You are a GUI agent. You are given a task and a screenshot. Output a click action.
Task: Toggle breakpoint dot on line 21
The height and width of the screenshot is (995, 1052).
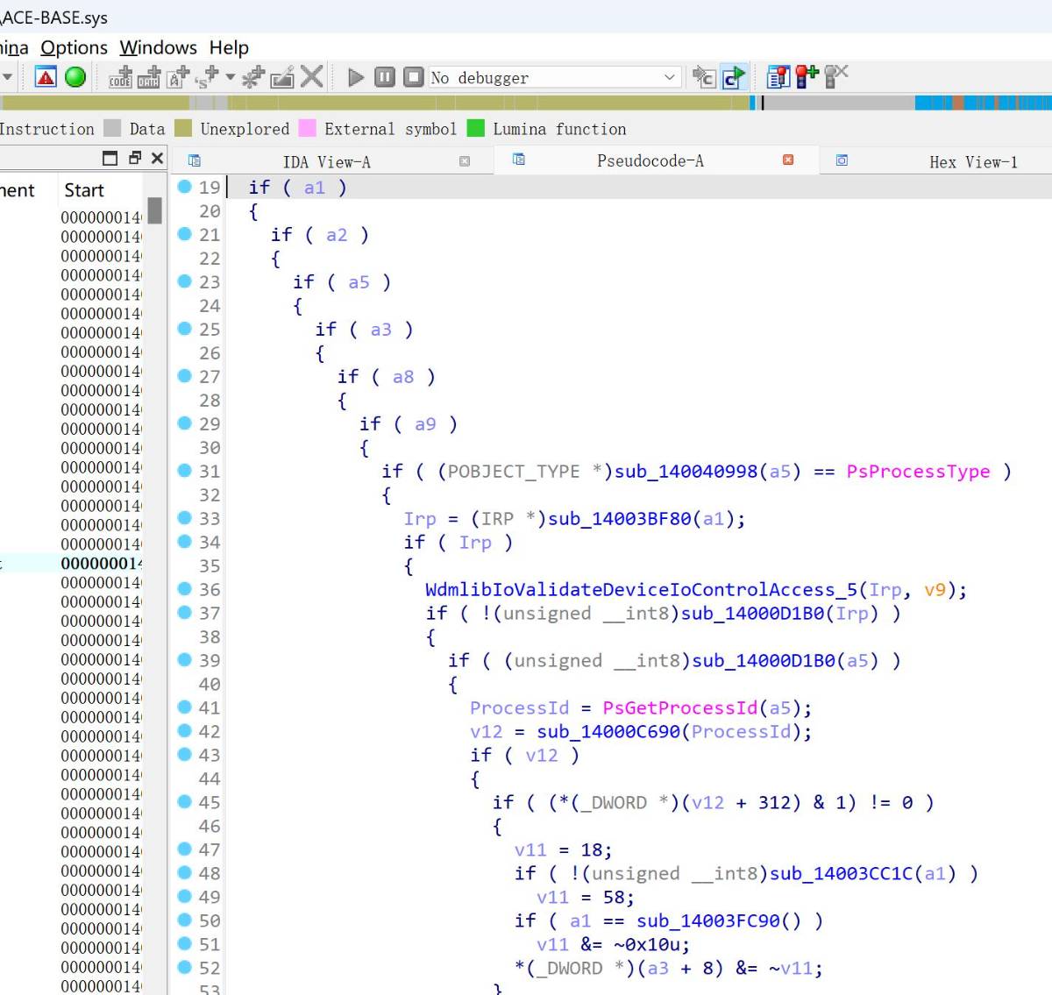[x=184, y=233]
